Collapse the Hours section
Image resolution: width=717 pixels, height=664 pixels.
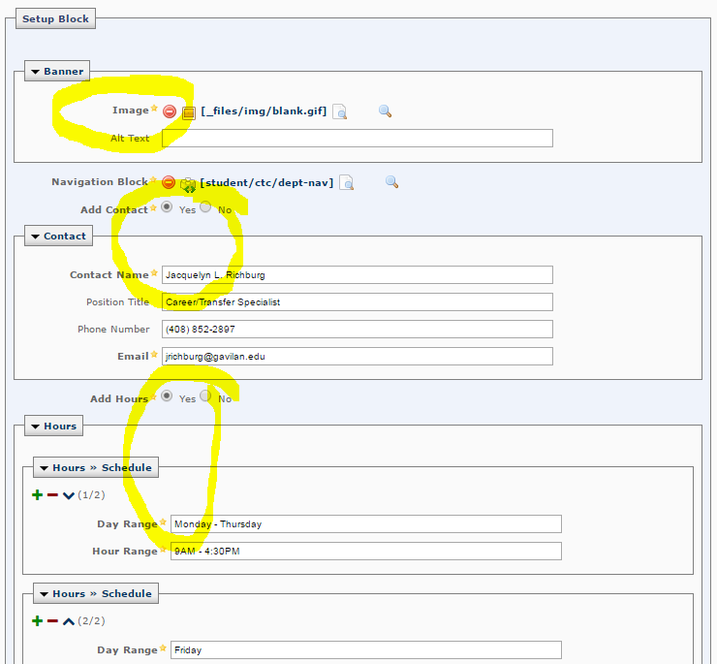pos(52,426)
